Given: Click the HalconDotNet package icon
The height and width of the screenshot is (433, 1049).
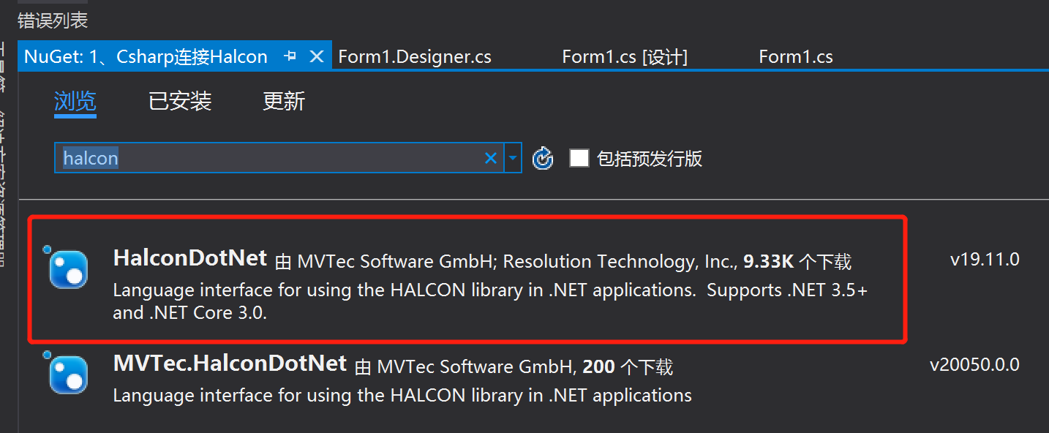Looking at the screenshot, I should click(x=67, y=271).
